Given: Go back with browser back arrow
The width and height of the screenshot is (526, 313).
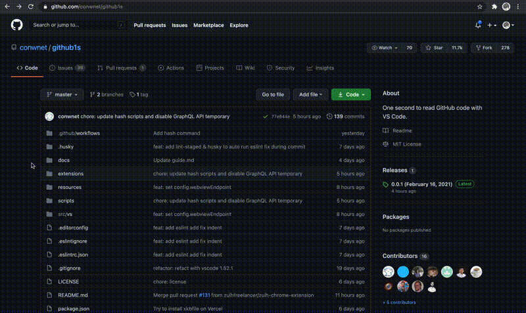Looking at the screenshot, I should point(7,7).
